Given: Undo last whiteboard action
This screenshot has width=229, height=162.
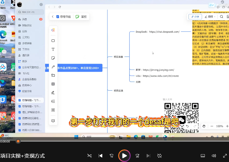Looking at the screenshot, I should point(187,126).
